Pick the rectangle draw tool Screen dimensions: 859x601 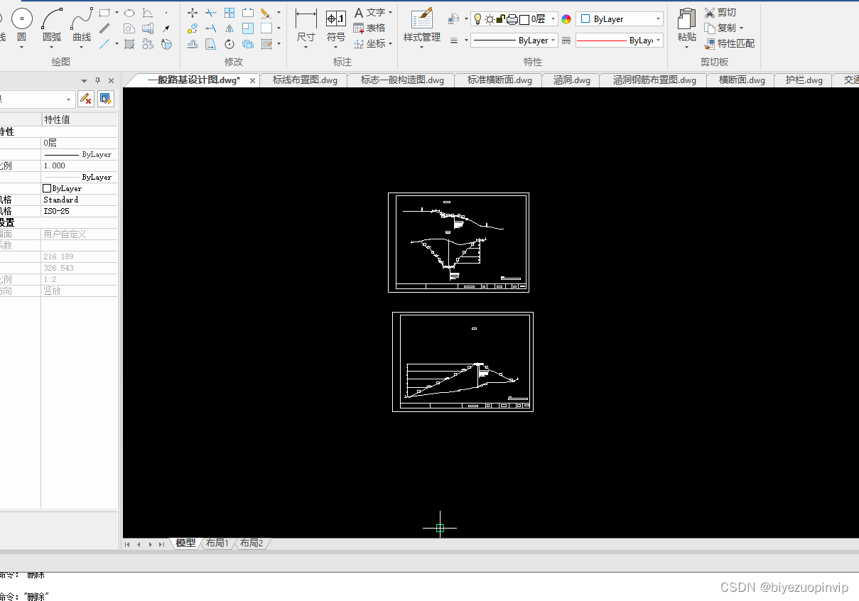[104, 13]
